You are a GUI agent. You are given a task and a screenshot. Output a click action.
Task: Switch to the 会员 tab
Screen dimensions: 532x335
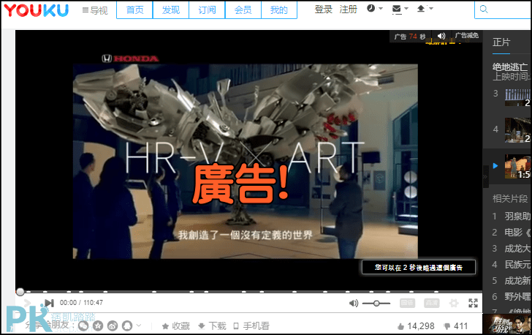(x=243, y=10)
